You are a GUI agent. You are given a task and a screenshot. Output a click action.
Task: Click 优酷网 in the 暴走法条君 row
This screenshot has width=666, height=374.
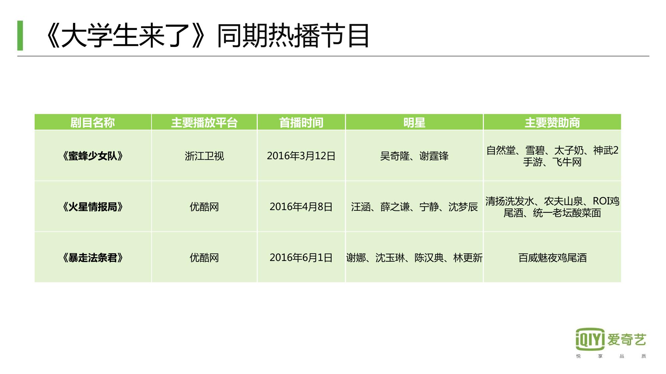pyautogui.click(x=204, y=257)
